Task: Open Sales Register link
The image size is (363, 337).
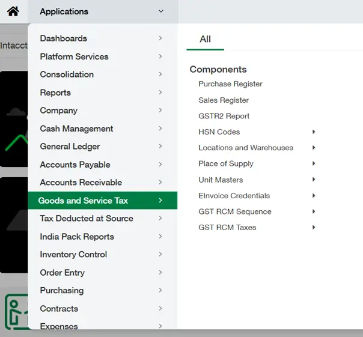Action: pos(224,100)
